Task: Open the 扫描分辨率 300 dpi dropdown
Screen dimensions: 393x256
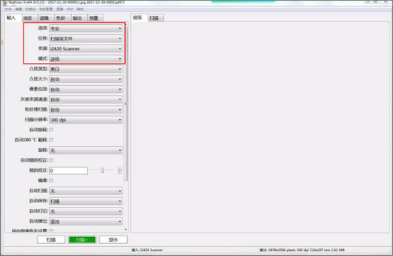Action: (86, 120)
